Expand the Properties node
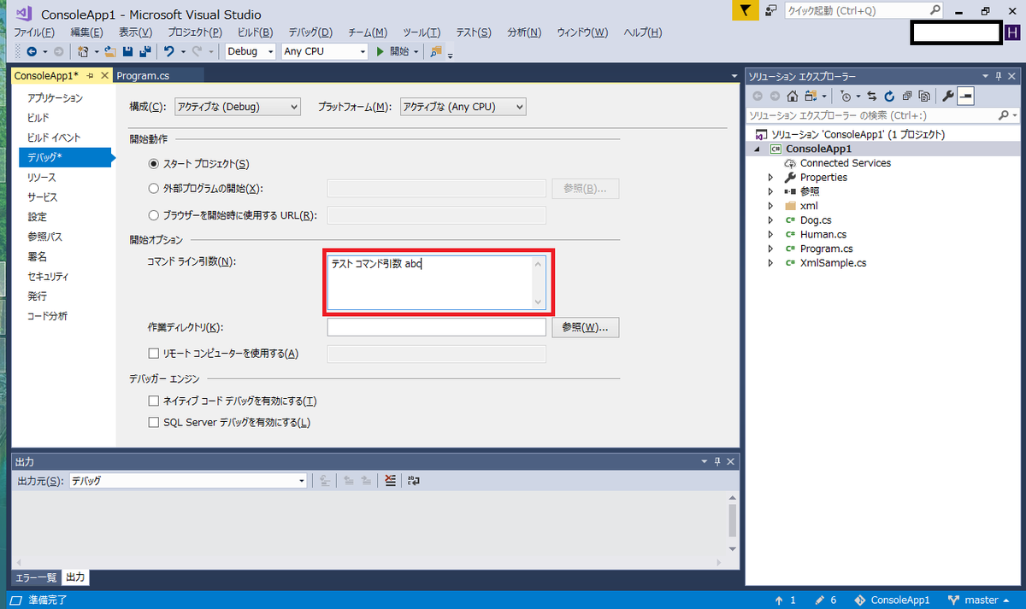The image size is (1026, 609). pyautogui.click(x=770, y=178)
